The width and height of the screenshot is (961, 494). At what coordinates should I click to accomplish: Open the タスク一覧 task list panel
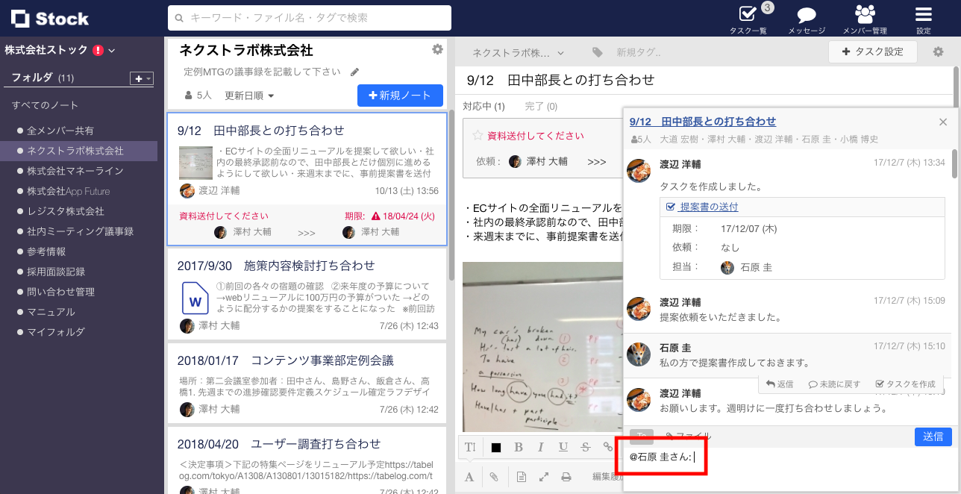(x=748, y=19)
